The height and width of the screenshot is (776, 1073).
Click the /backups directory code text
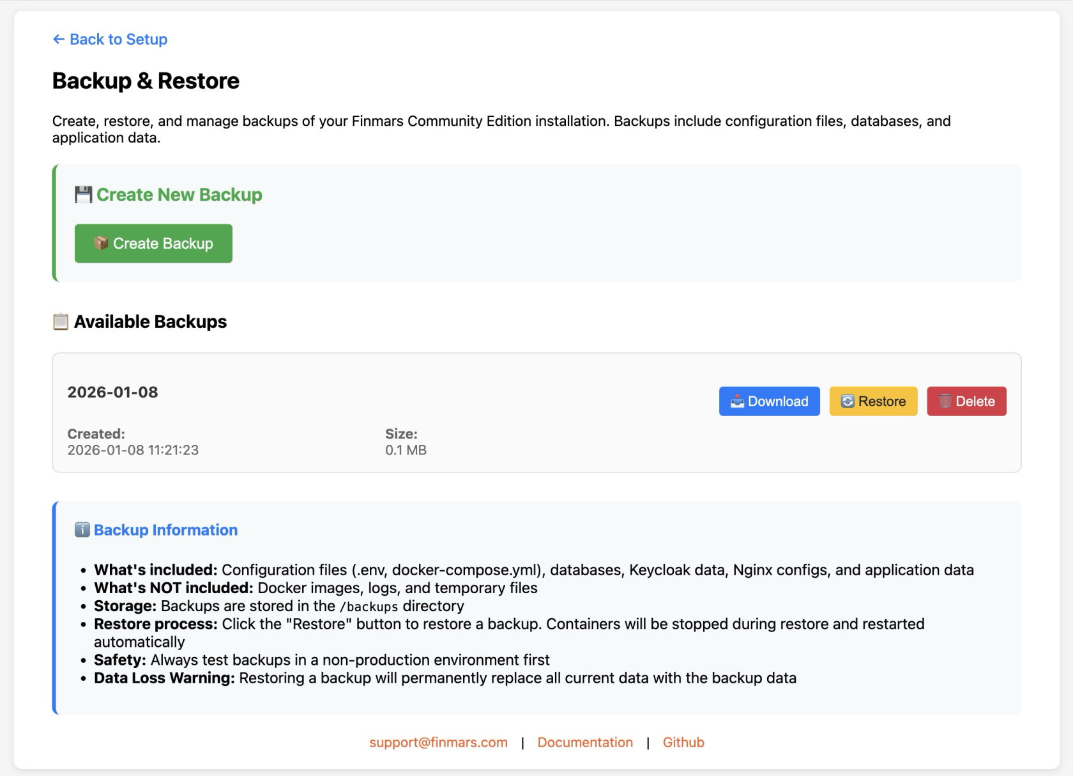[x=369, y=607]
